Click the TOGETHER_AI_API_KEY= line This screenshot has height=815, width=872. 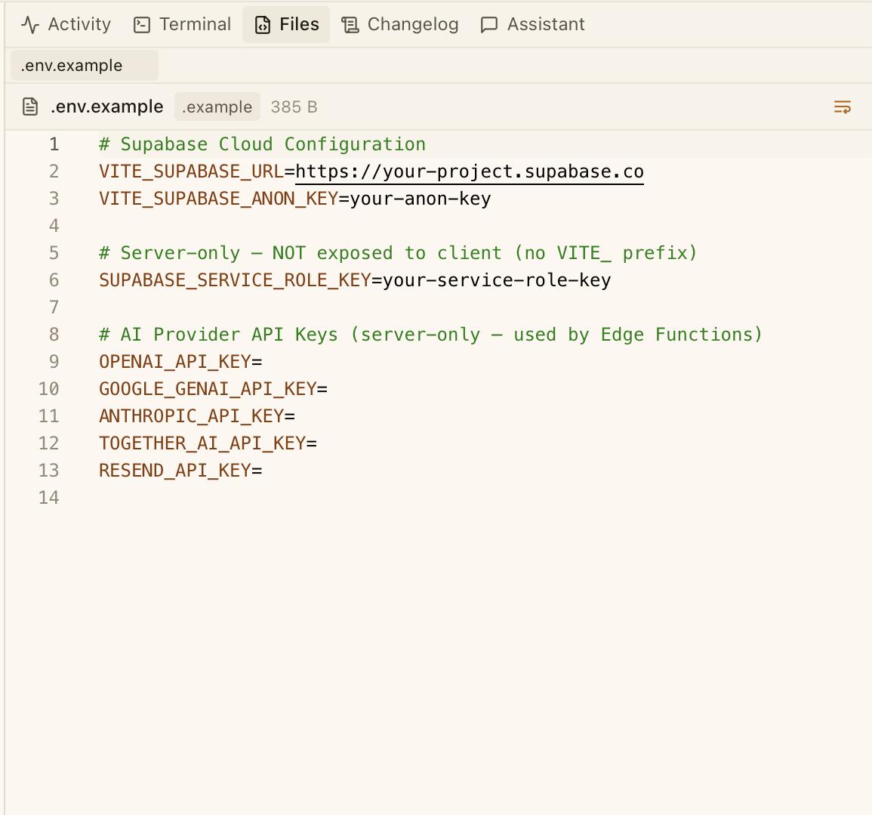208,444
